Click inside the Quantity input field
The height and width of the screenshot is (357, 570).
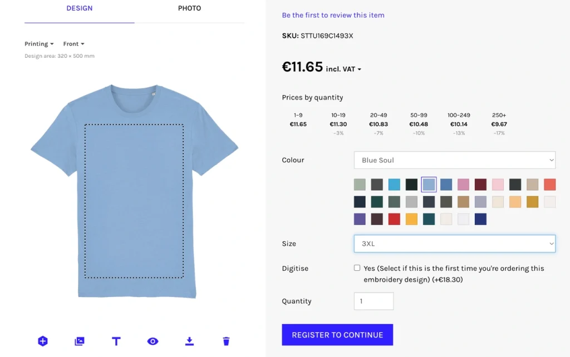(374, 301)
